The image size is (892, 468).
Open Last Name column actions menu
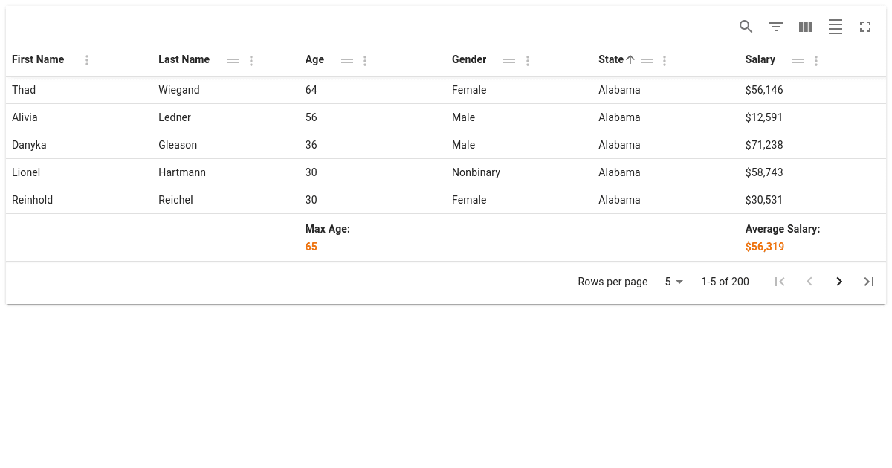coord(251,61)
